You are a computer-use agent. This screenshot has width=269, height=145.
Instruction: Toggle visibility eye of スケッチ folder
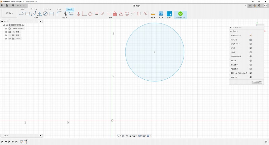pos(9,39)
